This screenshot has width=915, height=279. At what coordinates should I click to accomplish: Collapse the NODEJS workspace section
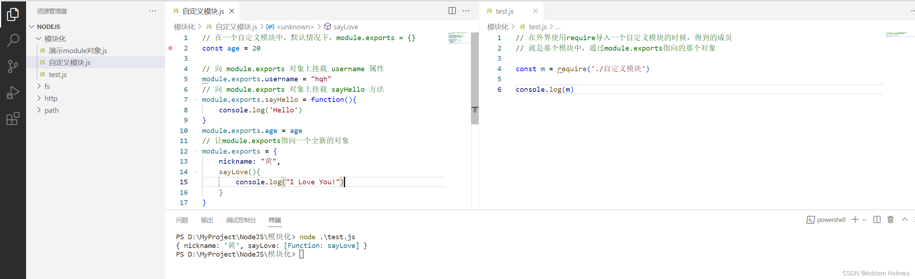tap(32, 27)
